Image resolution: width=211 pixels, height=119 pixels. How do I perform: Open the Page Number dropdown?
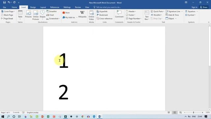(134, 19)
